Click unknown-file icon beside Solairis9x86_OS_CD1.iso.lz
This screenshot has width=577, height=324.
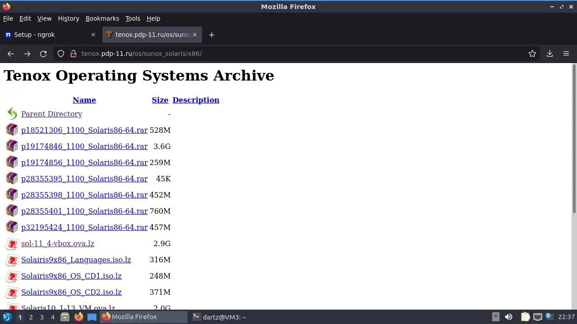[12, 276]
